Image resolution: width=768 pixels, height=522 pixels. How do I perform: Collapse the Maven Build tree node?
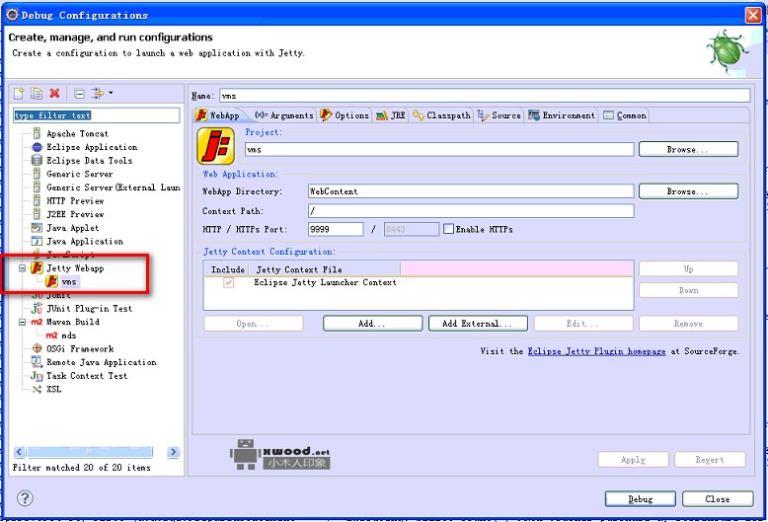22,322
